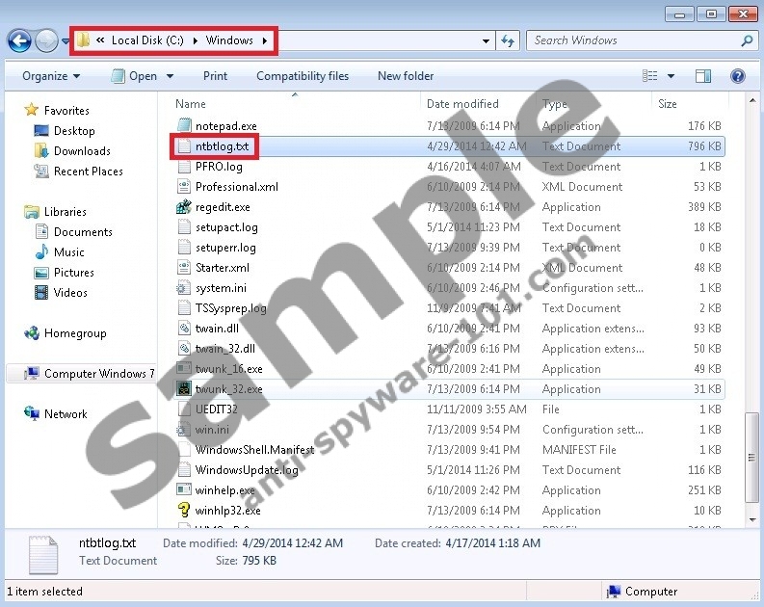This screenshot has height=607, width=764.
Task: Select the win.ini file name
Action: 212,430
